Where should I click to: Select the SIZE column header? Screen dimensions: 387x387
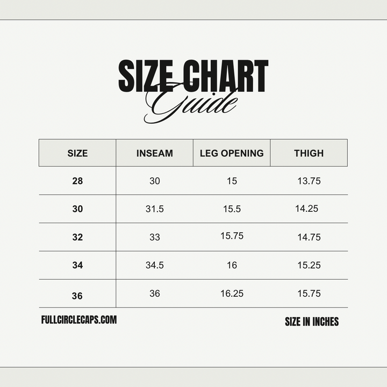(77, 153)
